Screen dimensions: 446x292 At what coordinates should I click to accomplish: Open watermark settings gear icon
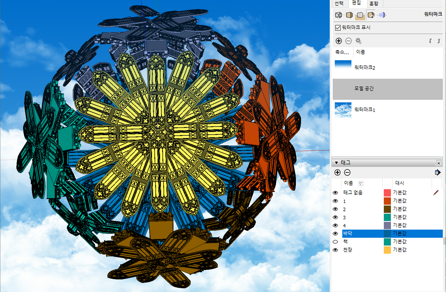point(358,41)
